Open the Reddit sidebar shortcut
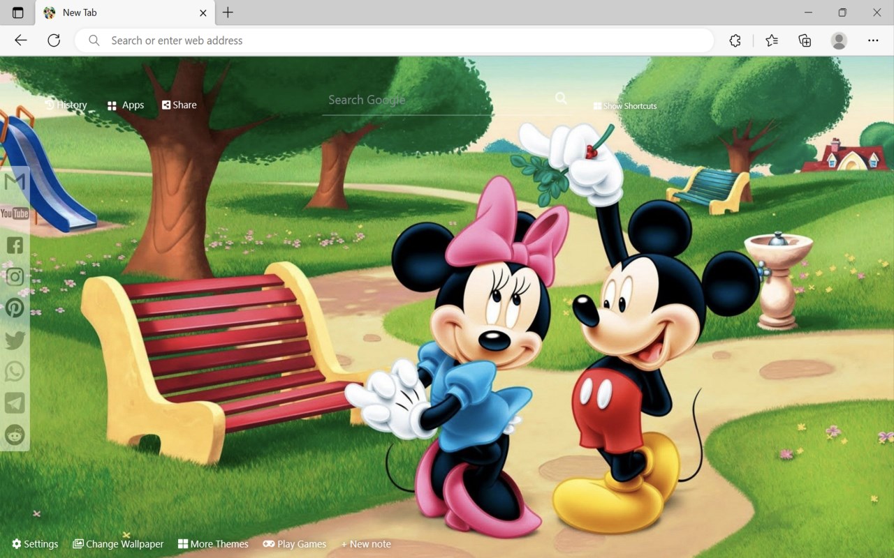 coord(15,435)
